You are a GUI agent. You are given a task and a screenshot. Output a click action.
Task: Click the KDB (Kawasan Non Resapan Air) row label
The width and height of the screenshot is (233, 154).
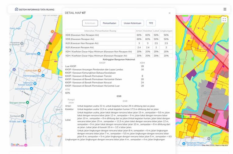82,35
